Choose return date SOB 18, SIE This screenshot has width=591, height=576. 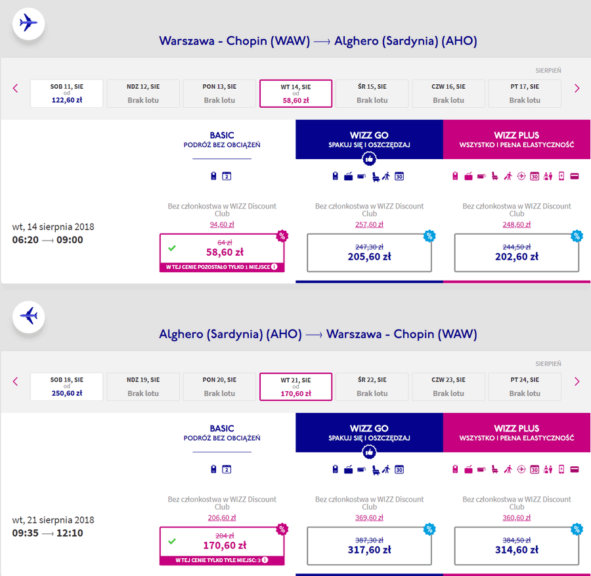(x=67, y=387)
